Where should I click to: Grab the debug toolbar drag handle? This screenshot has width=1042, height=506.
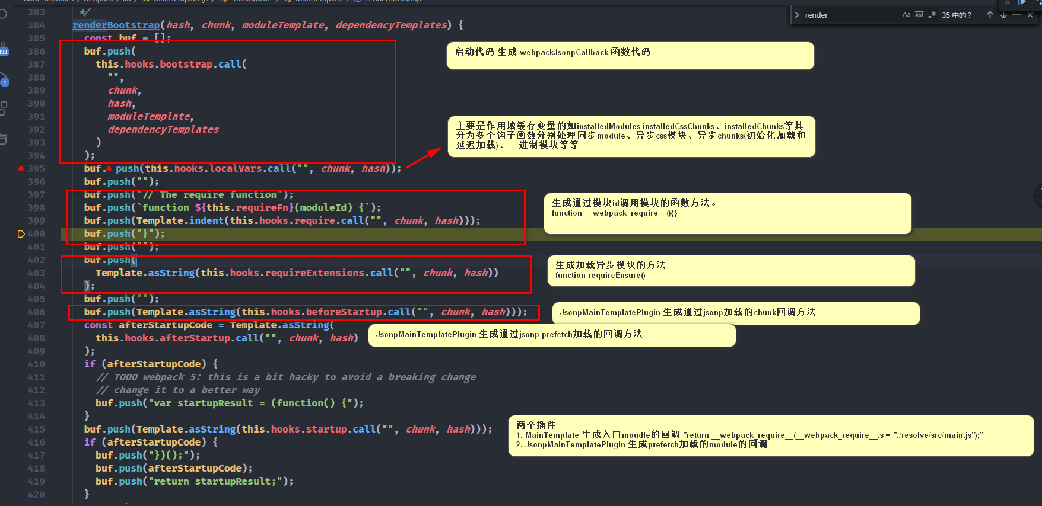[x=1007, y=2]
